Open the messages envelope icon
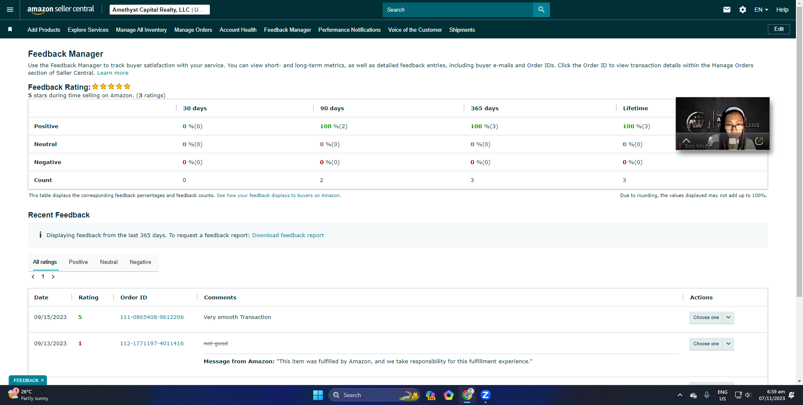The height and width of the screenshot is (405, 803). pos(727,10)
